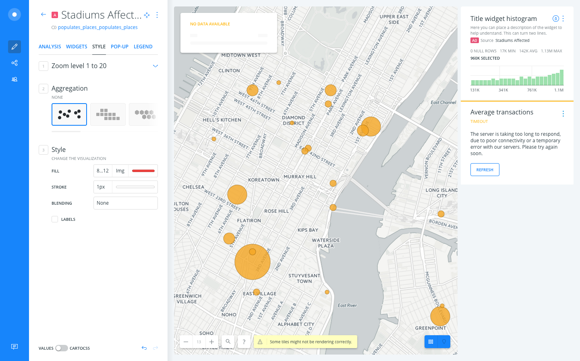Zoom in the map with plus

pos(212,342)
